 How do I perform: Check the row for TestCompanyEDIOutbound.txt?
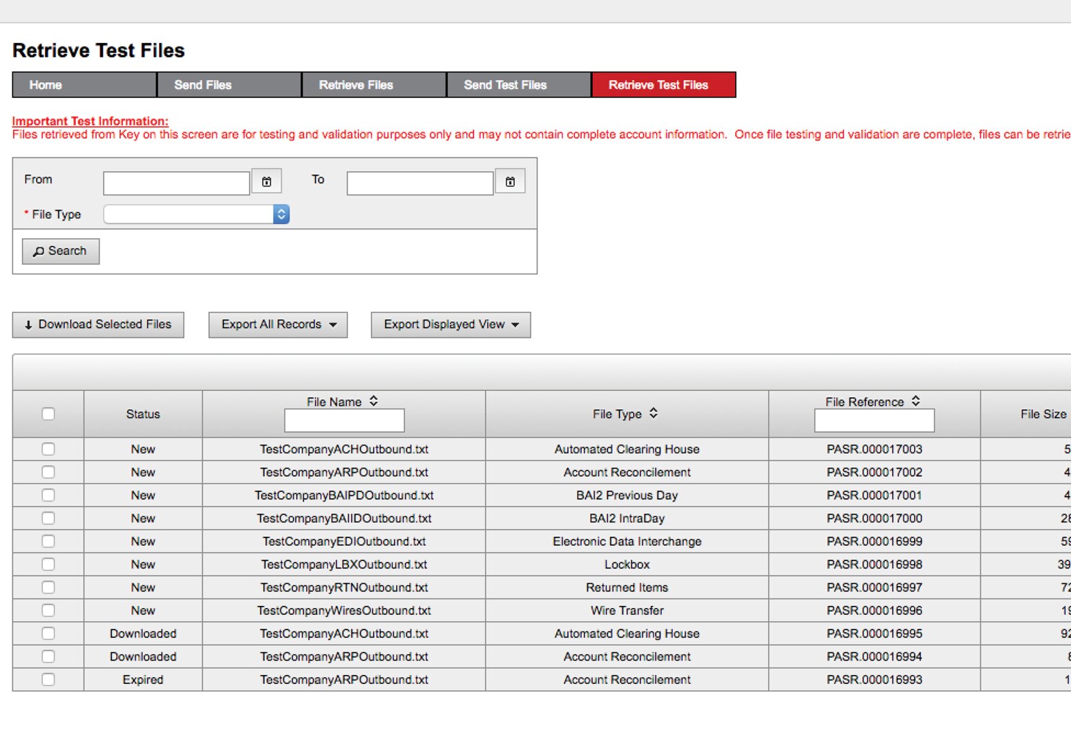(x=48, y=541)
